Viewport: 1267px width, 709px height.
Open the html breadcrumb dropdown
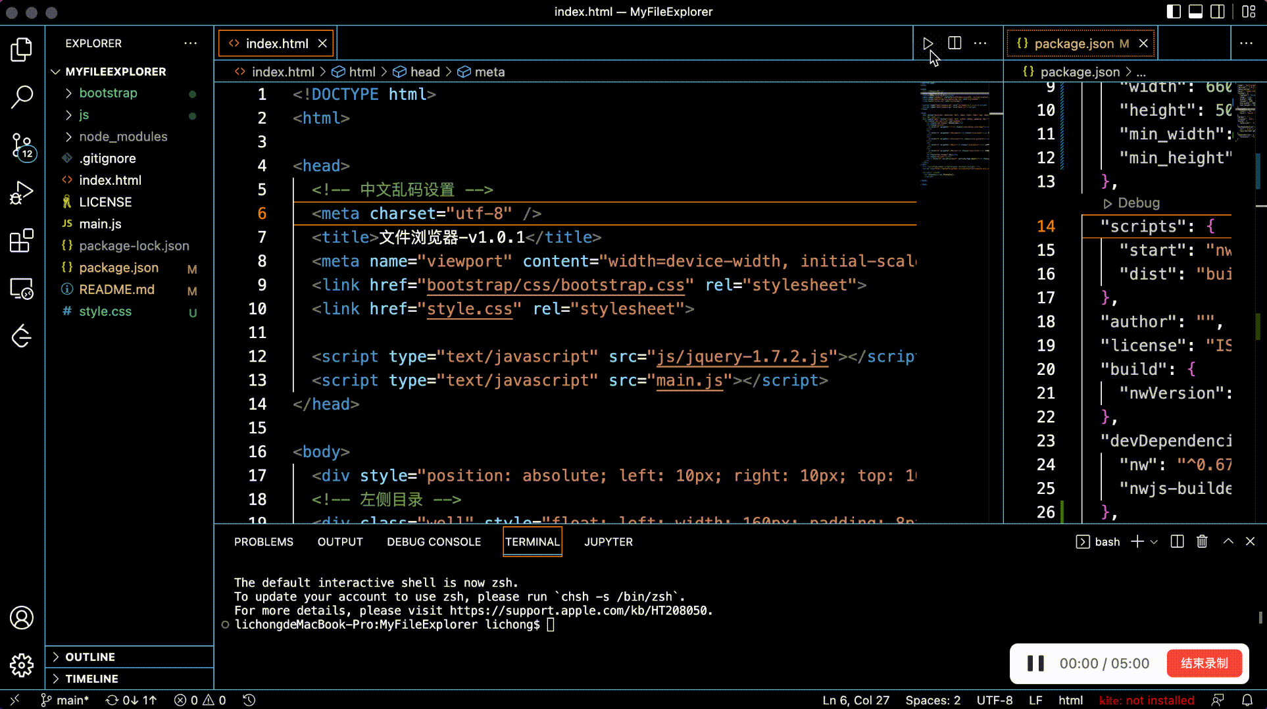tap(354, 72)
